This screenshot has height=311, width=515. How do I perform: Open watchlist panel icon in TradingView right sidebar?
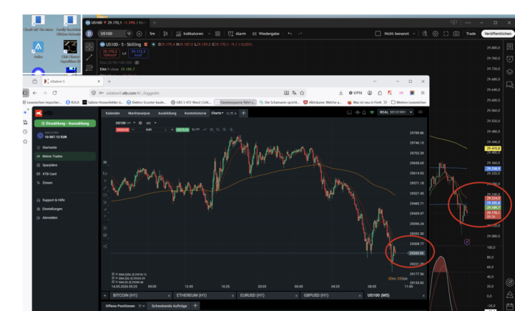tap(509, 46)
